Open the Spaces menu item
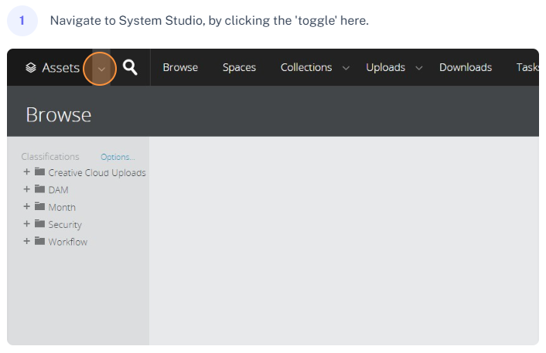This screenshot has height=353, width=546. 239,67
